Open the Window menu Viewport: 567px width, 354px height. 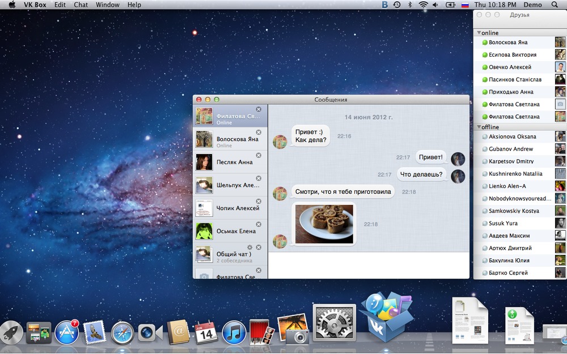(x=108, y=5)
